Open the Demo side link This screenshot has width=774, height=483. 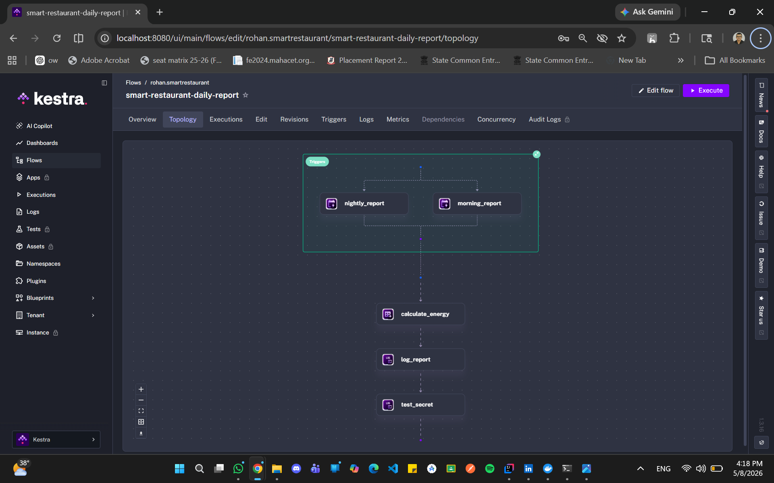[x=762, y=265]
